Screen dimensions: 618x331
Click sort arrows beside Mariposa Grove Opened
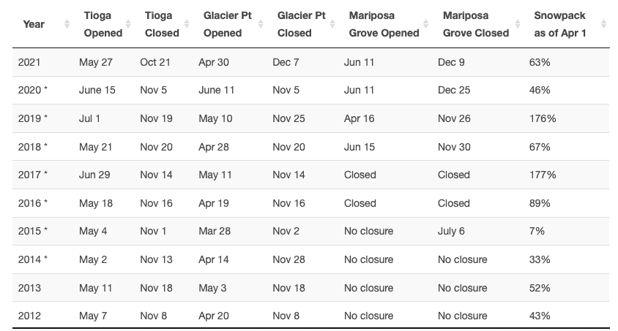(x=425, y=24)
